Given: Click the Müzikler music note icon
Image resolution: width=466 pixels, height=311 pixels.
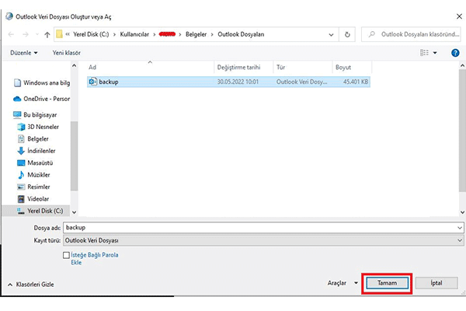Looking at the screenshot, I should (21, 175).
